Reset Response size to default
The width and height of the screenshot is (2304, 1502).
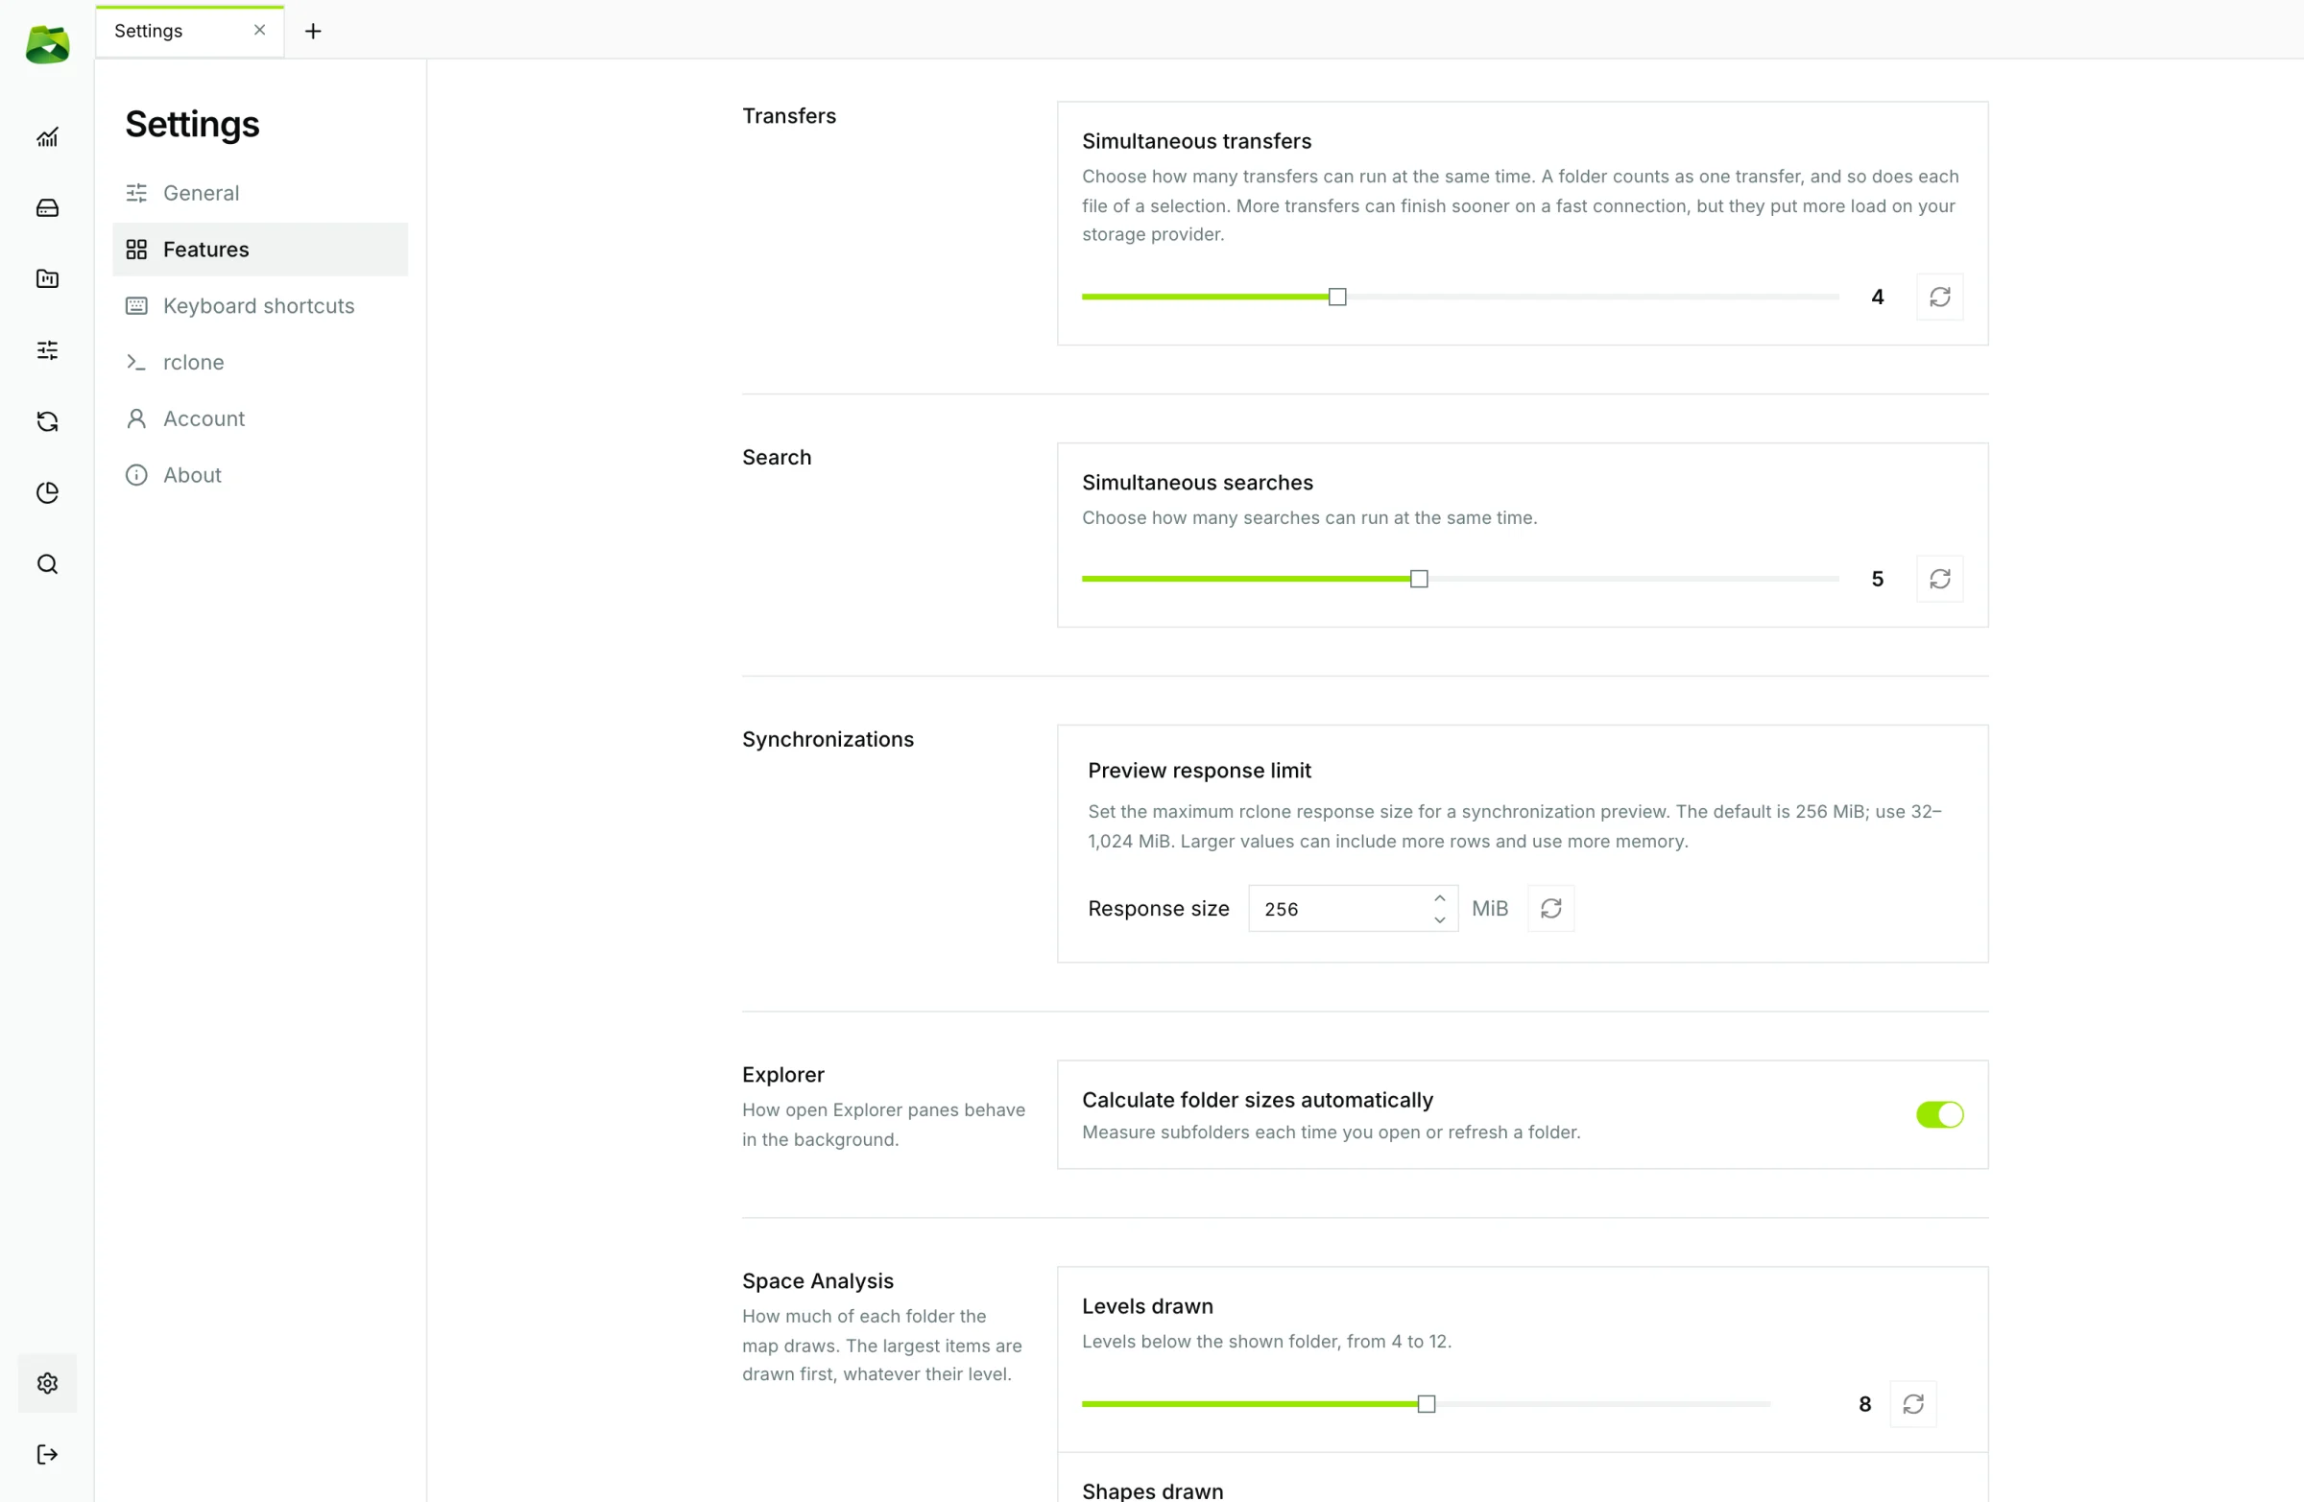[x=1550, y=909]
